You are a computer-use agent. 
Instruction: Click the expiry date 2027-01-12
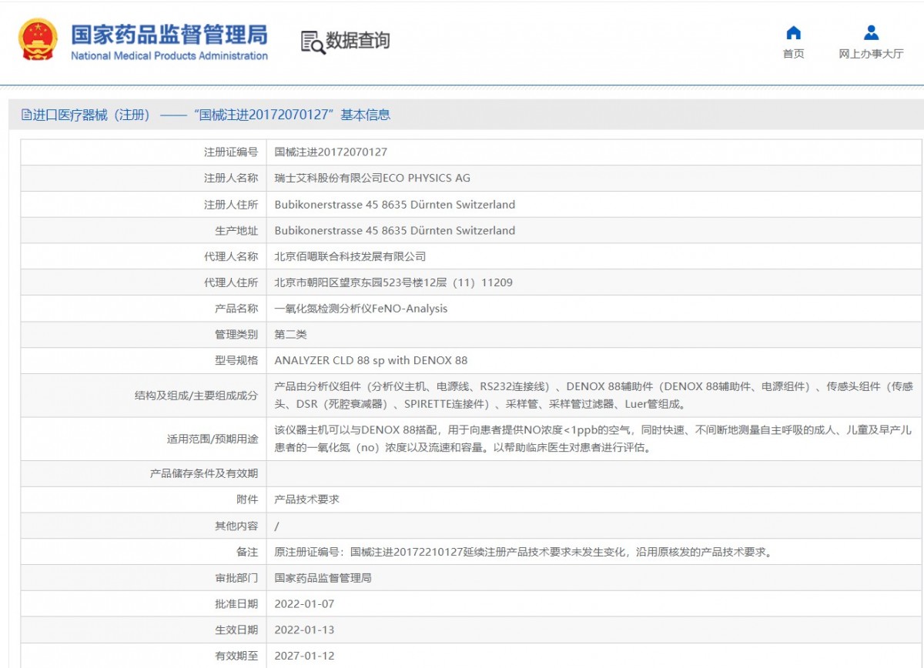(304, 656)
